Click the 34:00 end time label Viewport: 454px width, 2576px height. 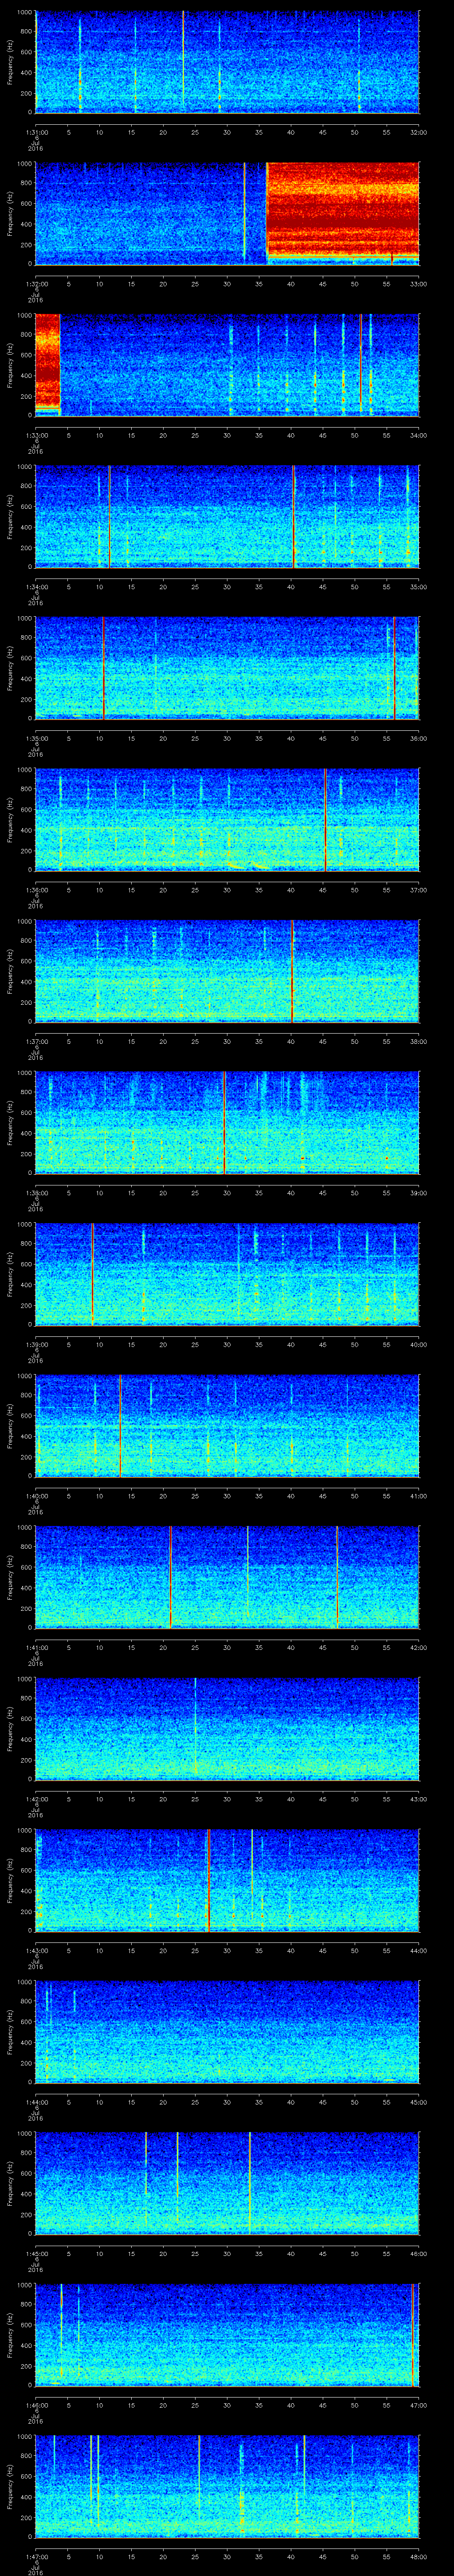coord(418,435)
